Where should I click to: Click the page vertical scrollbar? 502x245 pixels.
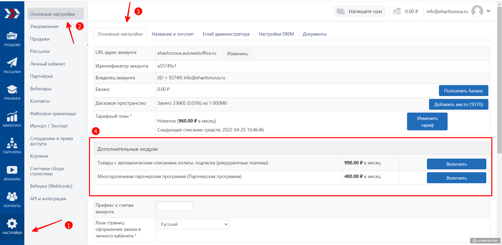[499, 79]
